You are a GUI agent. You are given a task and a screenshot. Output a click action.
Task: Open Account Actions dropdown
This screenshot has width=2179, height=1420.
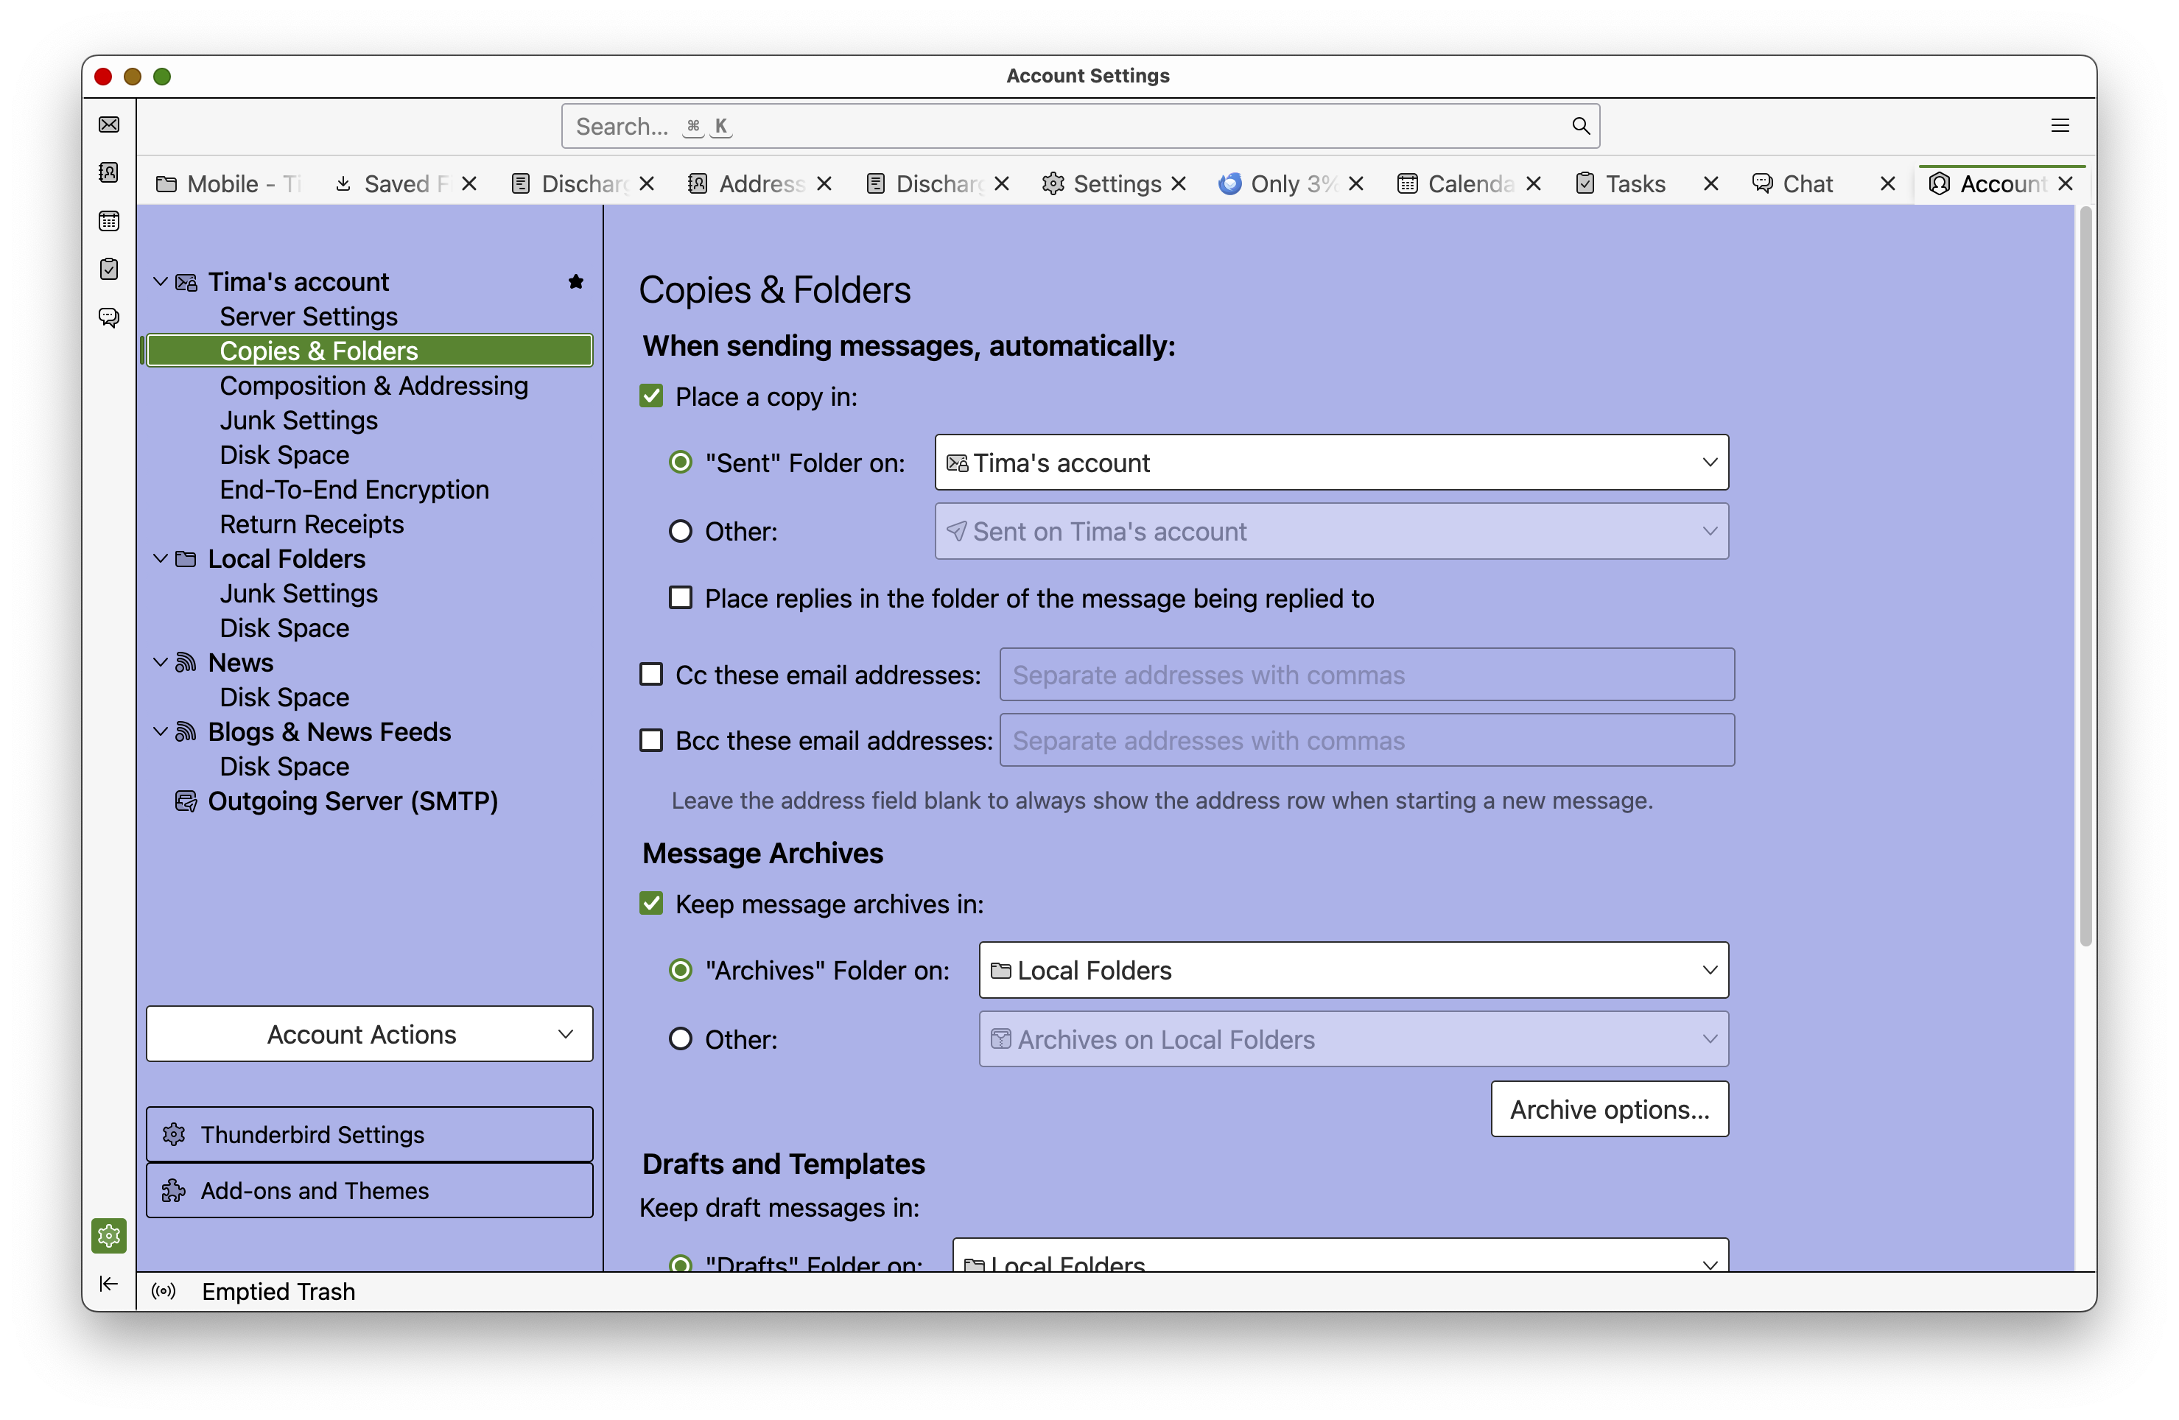[369, 1035]
